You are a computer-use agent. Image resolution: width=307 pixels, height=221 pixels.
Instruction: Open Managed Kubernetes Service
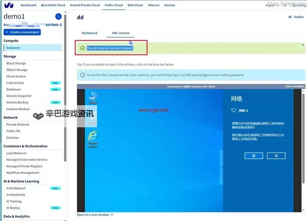[27, 160]
